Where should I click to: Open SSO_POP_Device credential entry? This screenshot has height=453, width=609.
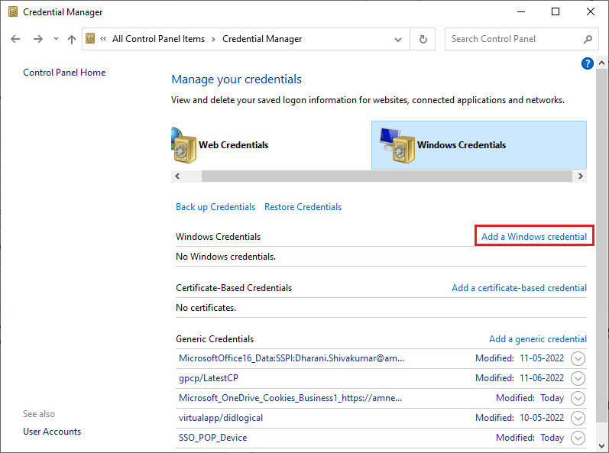coord(213,438)
